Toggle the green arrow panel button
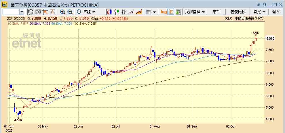This screenshot has height=133, width=285. tap(178, 12)
